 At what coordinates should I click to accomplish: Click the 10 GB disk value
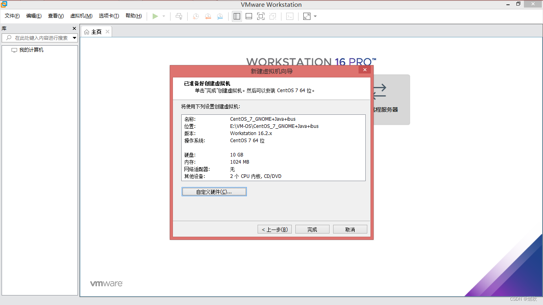pyautogui.click(x=237, y=154)
